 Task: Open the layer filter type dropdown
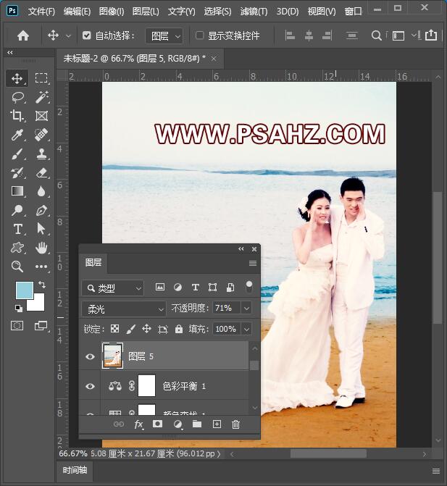pos(113,288)
